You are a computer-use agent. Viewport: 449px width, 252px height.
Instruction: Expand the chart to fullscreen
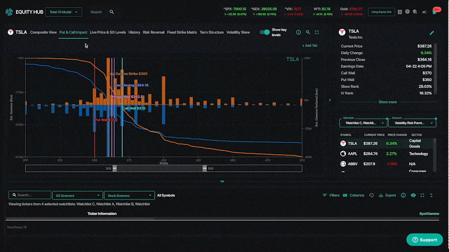click(317, 32)
